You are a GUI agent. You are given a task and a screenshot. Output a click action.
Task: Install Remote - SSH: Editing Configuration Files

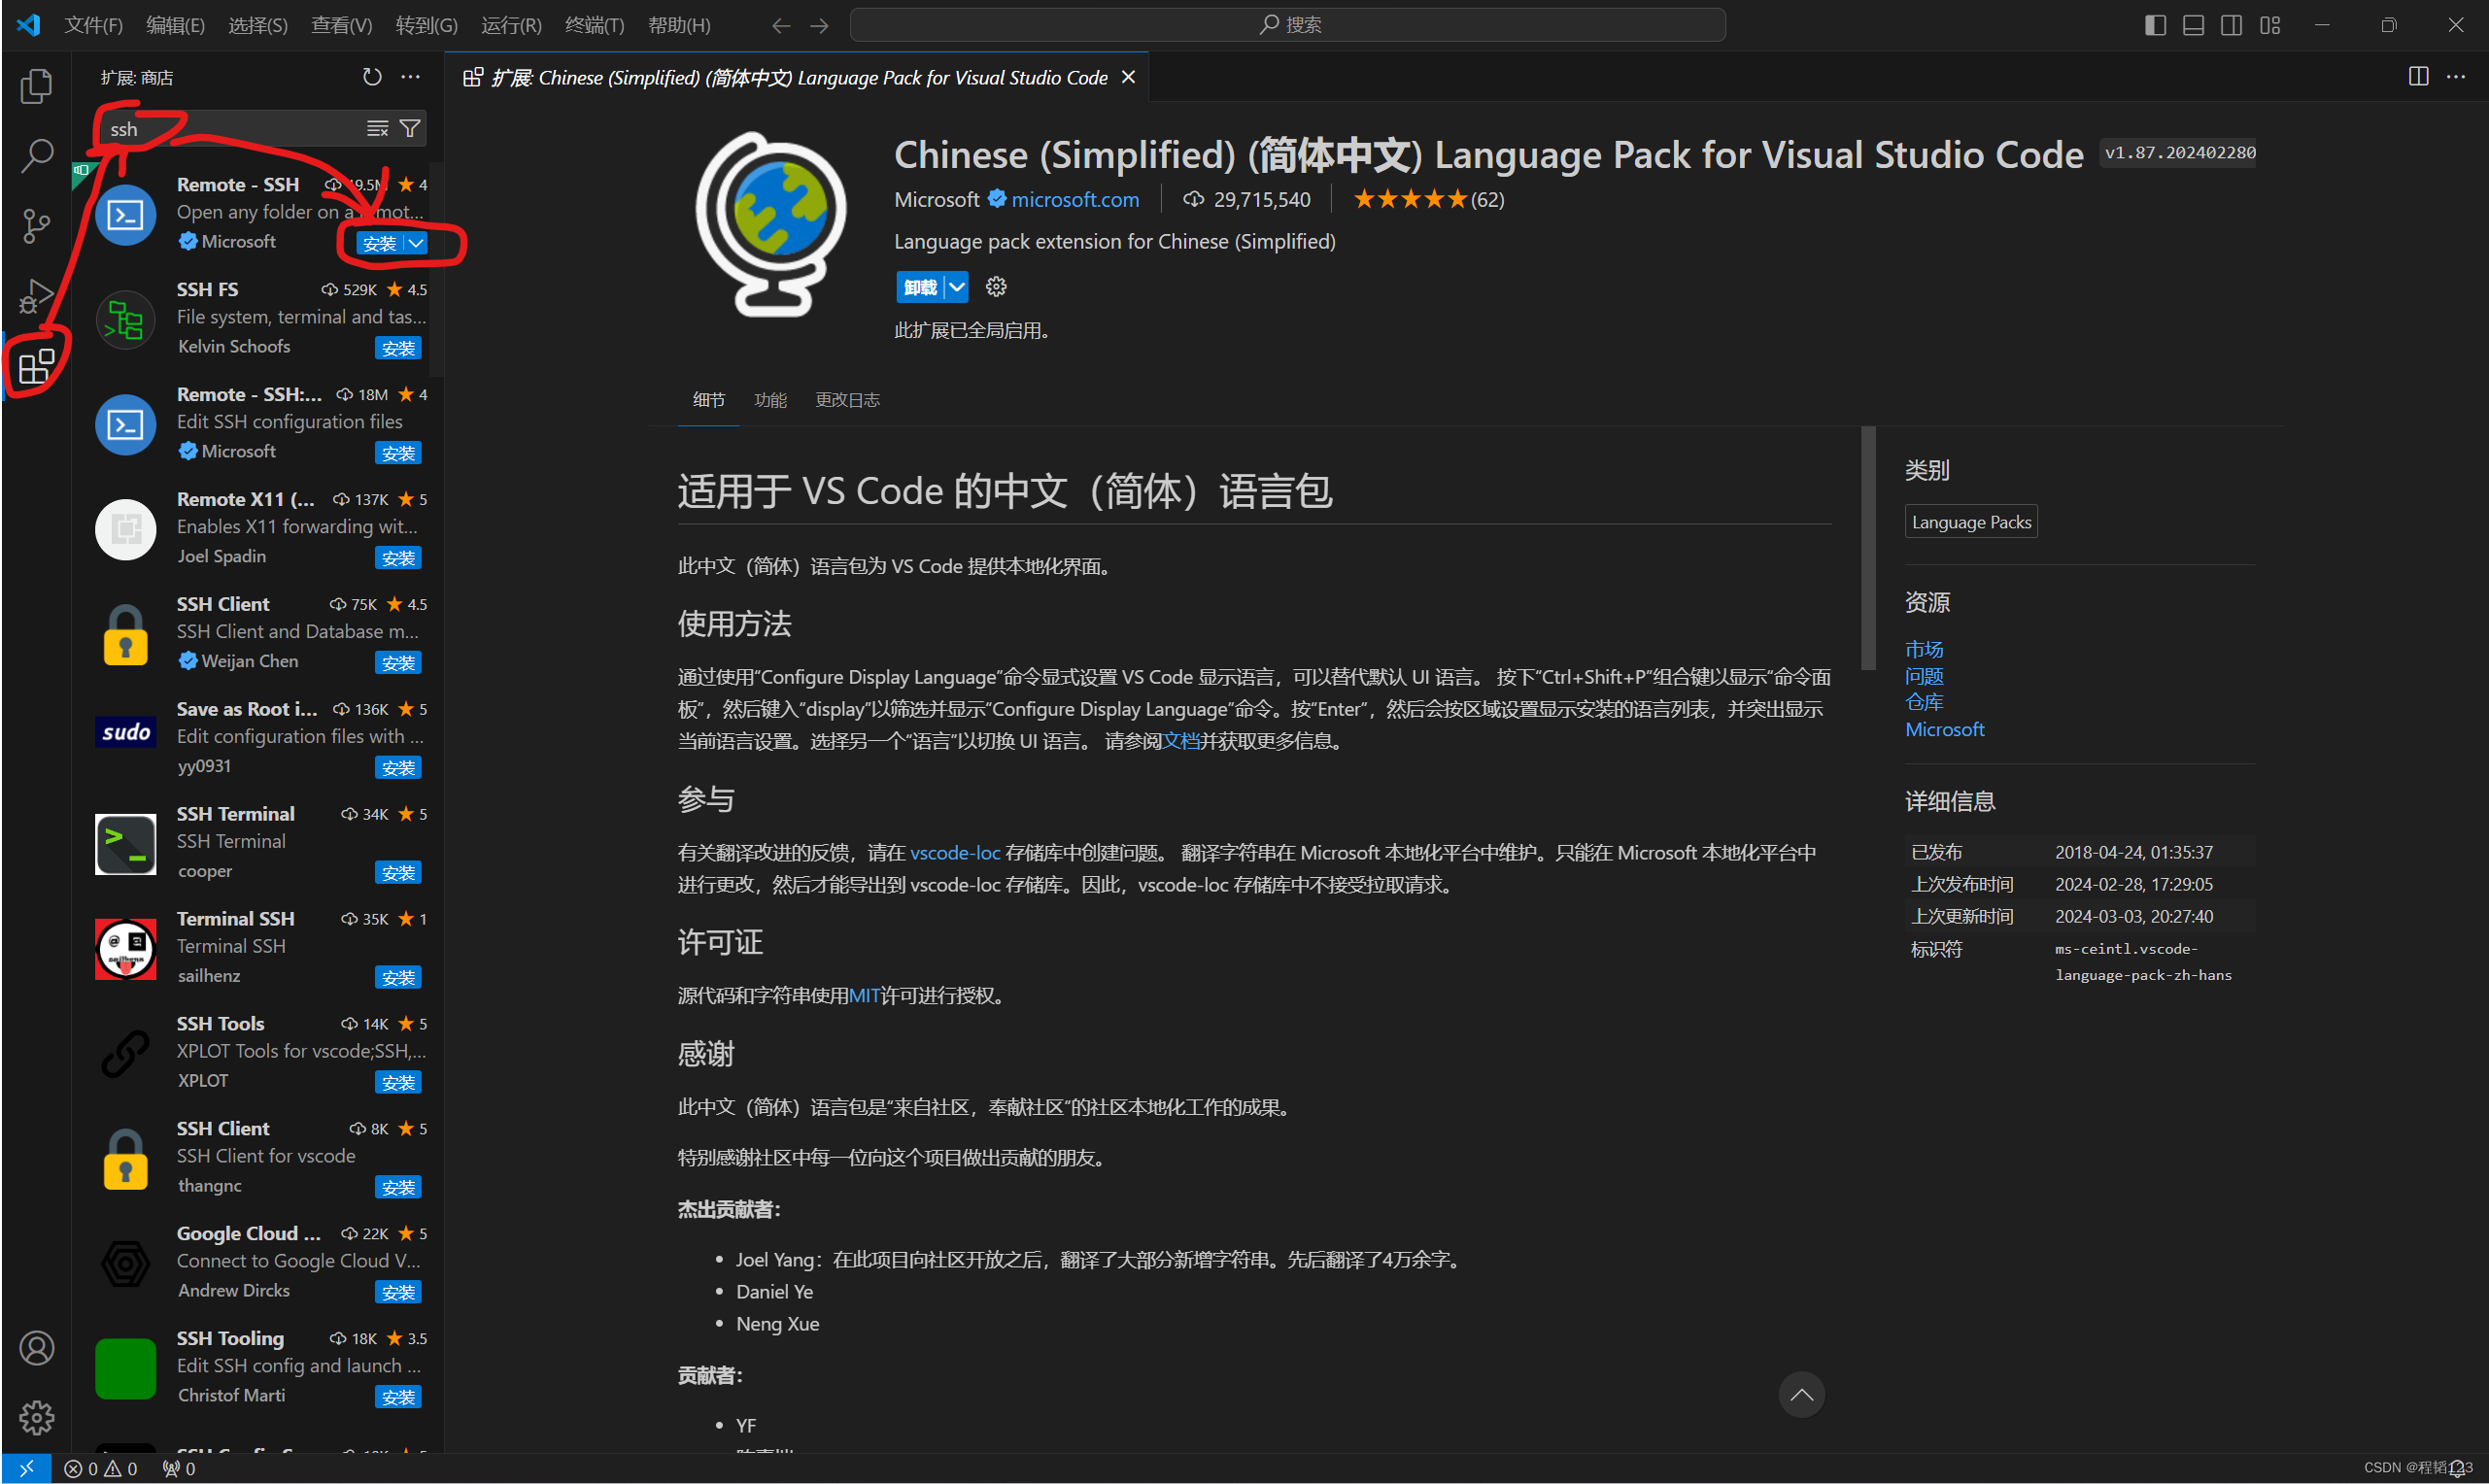tap(398, 453)
